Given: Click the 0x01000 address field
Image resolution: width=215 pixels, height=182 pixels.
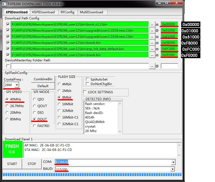Looking at the screenshot, I should (x=169, y=31).
